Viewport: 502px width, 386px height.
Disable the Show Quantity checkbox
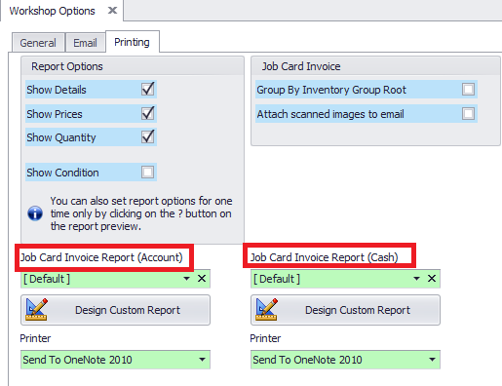point(148,136)
